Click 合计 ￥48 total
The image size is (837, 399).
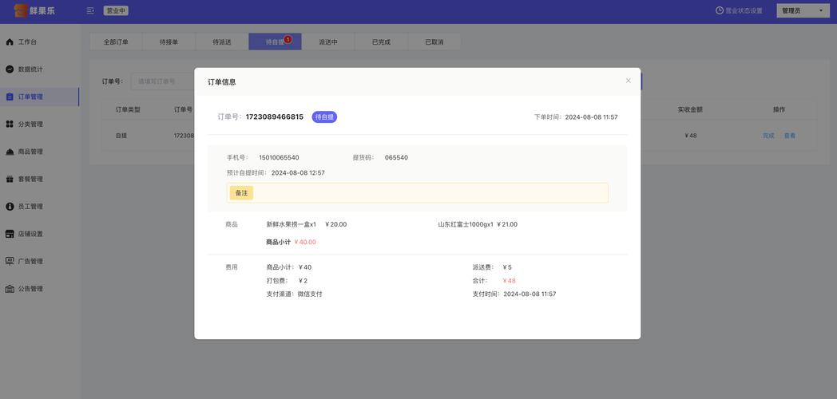pos(510,281)
